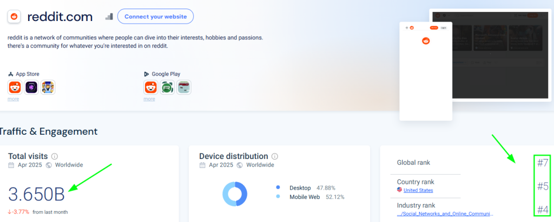Open the third App Store app icon
This screenshot has width=554, height=222.
(48, 87)
